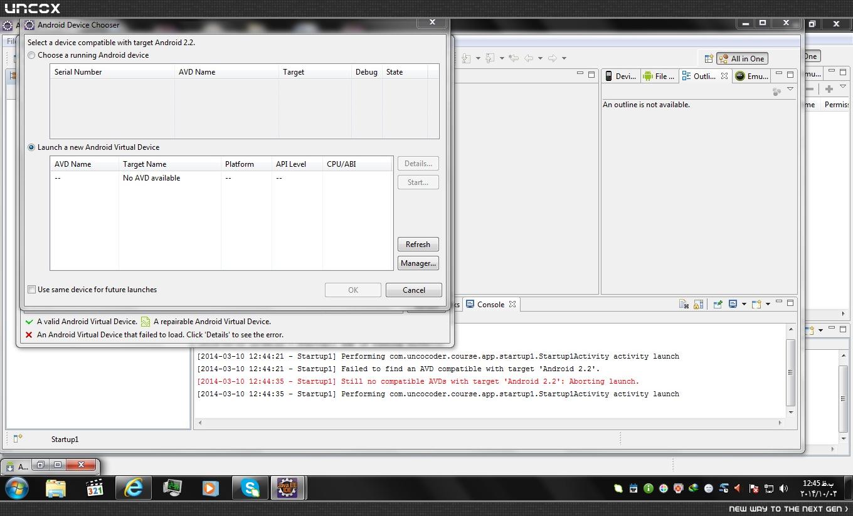Click the console vertical scrollbar
This screenshot has width=853, height=516.
click(x=790, y=372)
